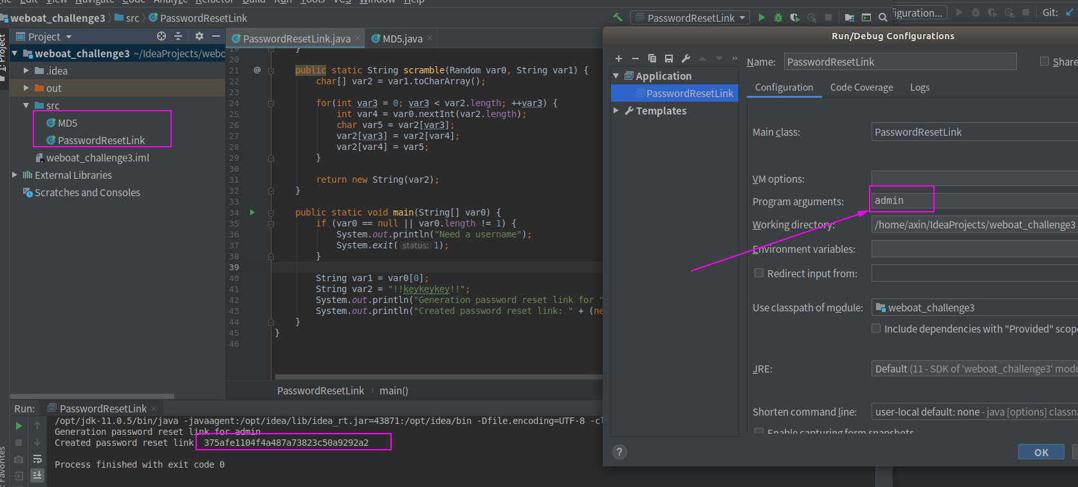
Task: Open Project Structure from the toolbar
Action: tap(850, 17)
